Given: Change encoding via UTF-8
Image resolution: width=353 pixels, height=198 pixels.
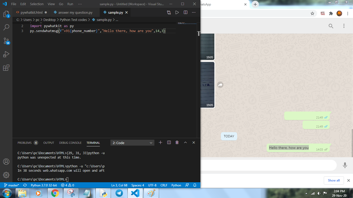Looking at the screenshot, I should (x=152, y=185).
